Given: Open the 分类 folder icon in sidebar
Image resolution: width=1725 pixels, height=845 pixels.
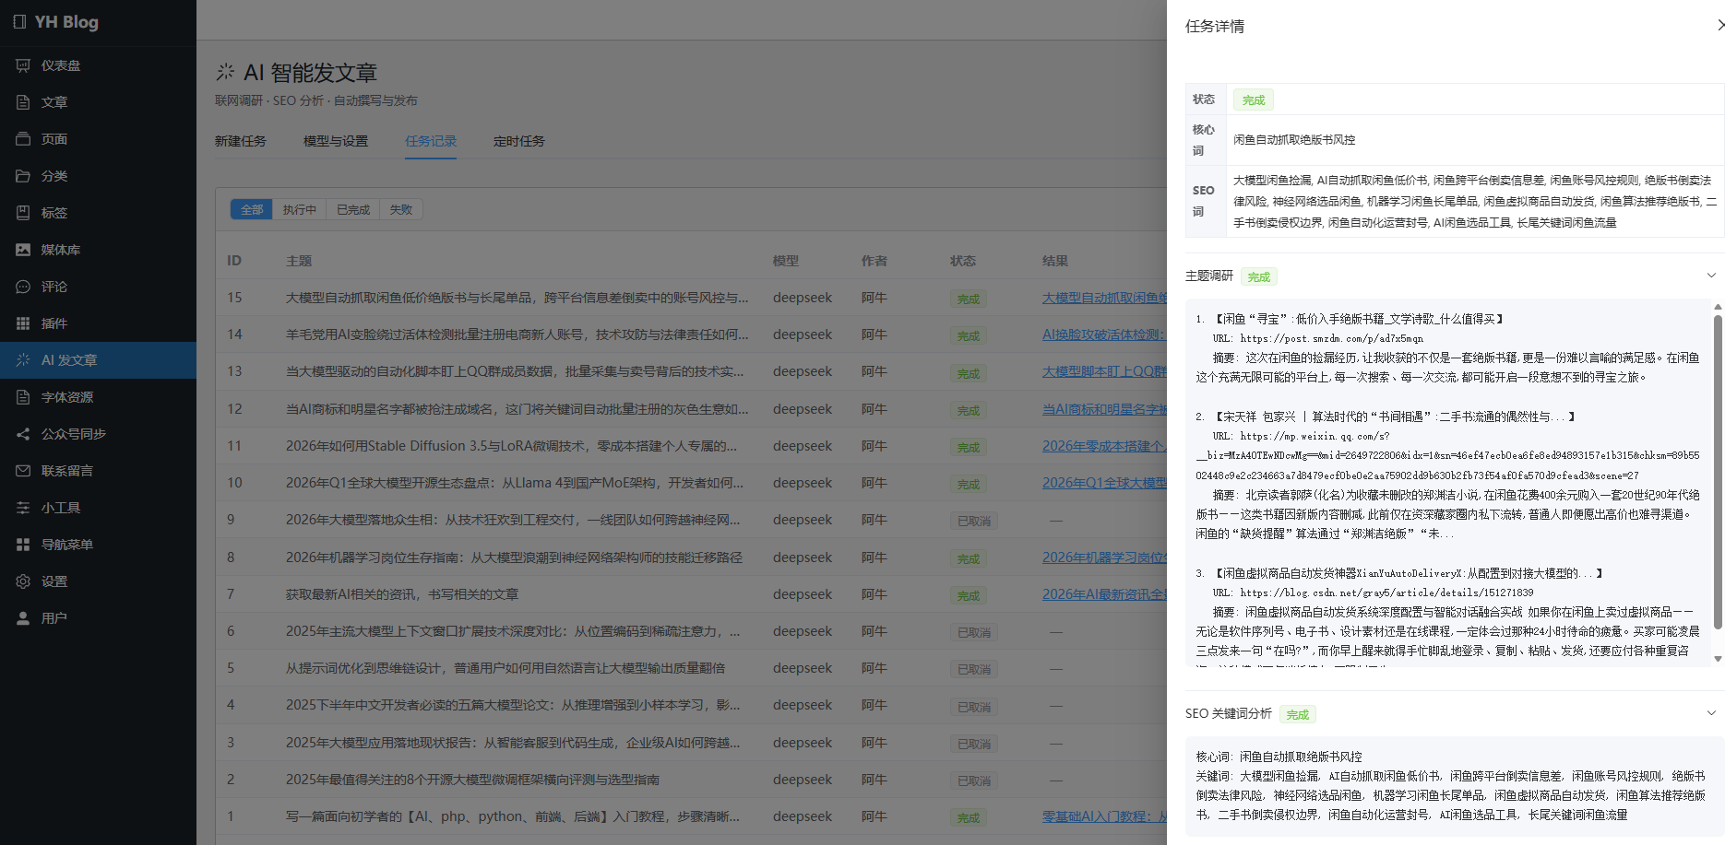Looking at the screenshot, I should (x=23, y=176).
